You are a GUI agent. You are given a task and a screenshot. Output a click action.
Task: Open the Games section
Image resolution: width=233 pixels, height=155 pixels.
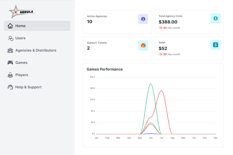click(37, 63)
